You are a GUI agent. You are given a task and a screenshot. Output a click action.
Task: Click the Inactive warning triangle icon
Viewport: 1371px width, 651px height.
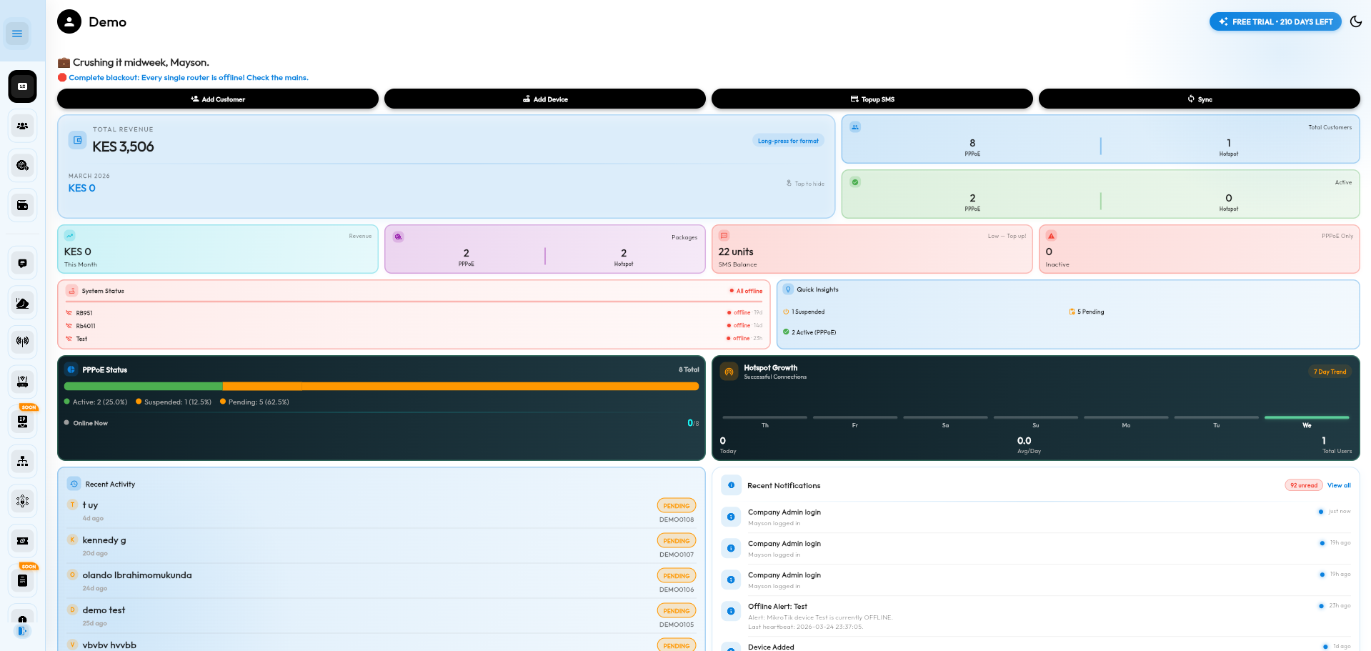tap(1051, 235)
